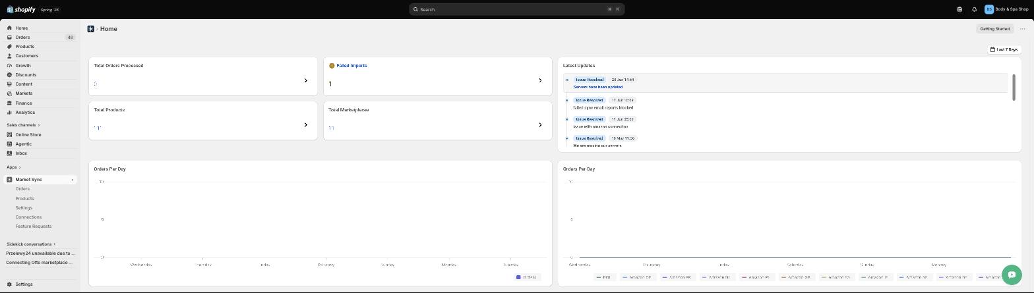Open the Failed Imports arrow
This screenshot has width=1034, height=293.
[x=540, y=80]
